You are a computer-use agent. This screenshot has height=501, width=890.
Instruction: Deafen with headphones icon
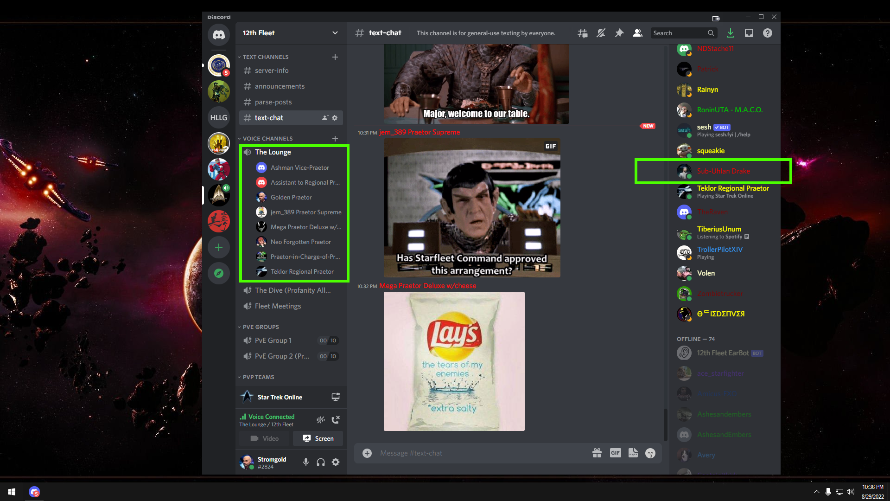[321, 462]
